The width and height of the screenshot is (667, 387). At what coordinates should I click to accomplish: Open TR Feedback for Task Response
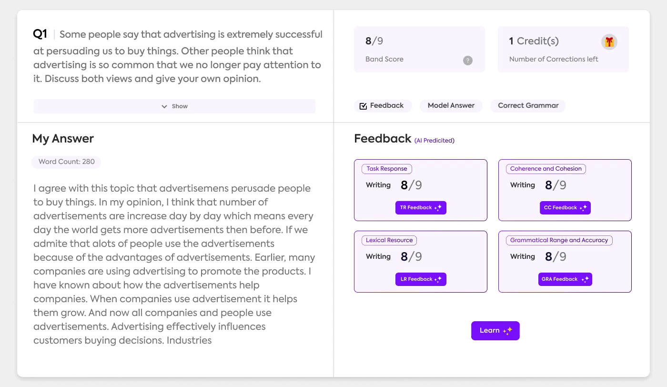coord(421,208)
